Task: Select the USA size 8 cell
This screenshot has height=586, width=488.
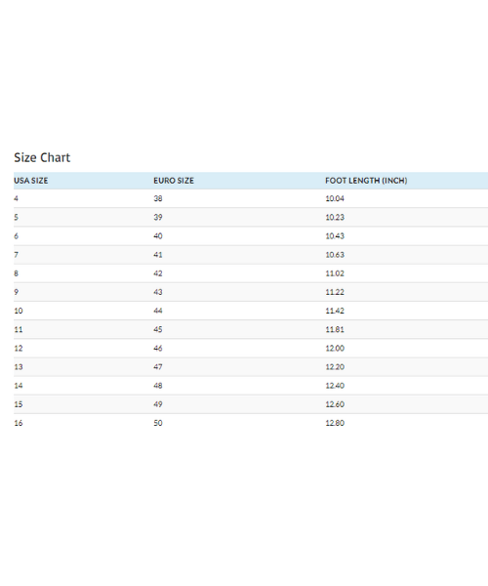Action: pyautogui.click(x=16, y=273)
